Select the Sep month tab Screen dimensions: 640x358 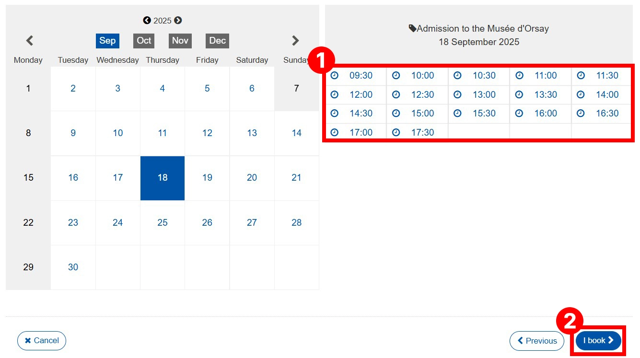click(x=107, y=41)
